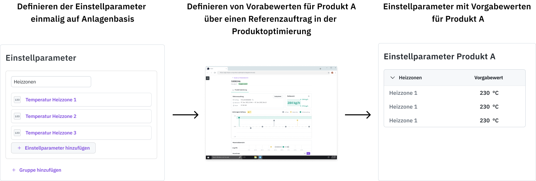
Task: Click the Windows Start button
Action: 208,157
